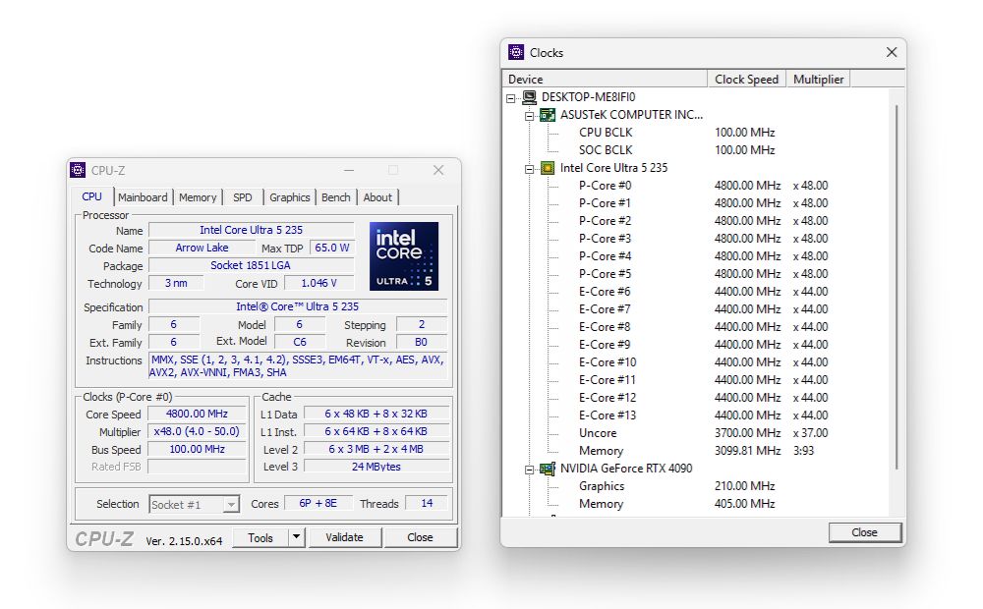Open the Bench tab
Image resolution: width=983 pixels, height=609 pixels.
[x=336, y=197]
